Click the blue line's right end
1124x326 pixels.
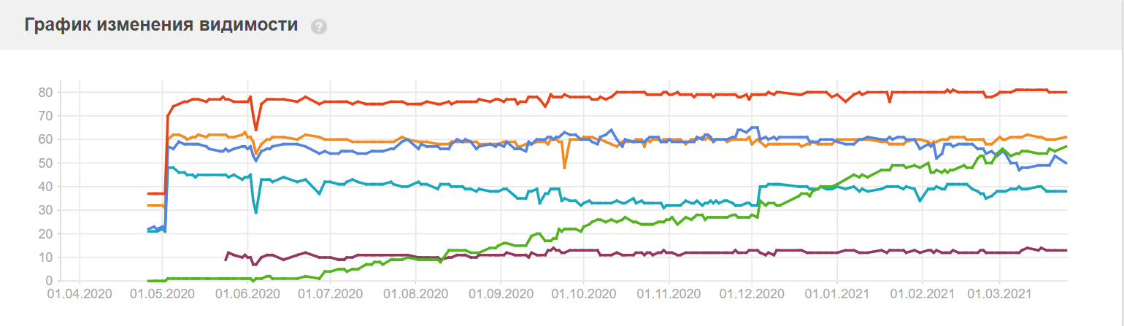1066,163
